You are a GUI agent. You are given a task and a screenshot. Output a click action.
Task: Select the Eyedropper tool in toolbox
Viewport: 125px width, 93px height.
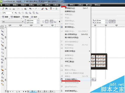coord(2,73)
